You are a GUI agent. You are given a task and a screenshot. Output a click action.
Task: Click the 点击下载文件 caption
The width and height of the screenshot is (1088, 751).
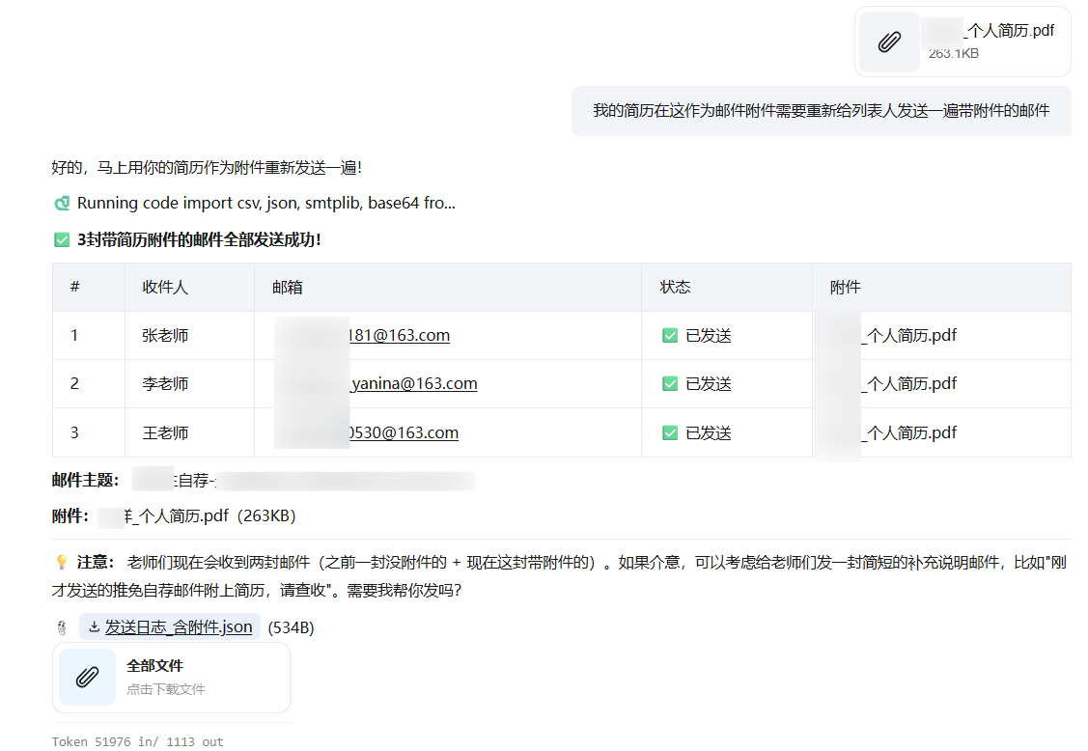click(x=166, y=690)
